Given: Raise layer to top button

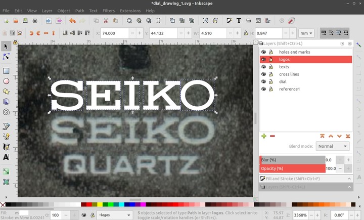Looking at the screenshot, I should coord(322,136).
